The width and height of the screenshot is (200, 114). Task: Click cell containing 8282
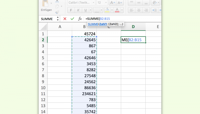(84, 70)
